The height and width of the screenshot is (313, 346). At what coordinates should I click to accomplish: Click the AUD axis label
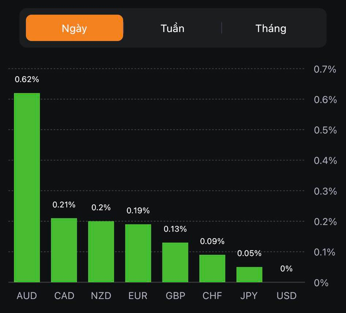coord(27,296)
